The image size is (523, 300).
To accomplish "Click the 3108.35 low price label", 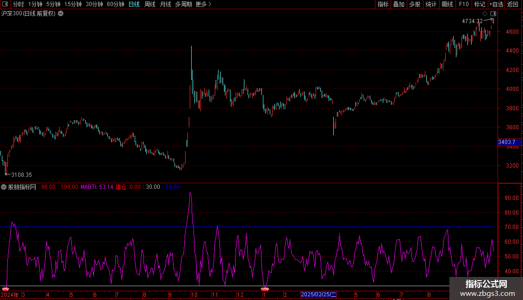I will click(x=21, y=174).
